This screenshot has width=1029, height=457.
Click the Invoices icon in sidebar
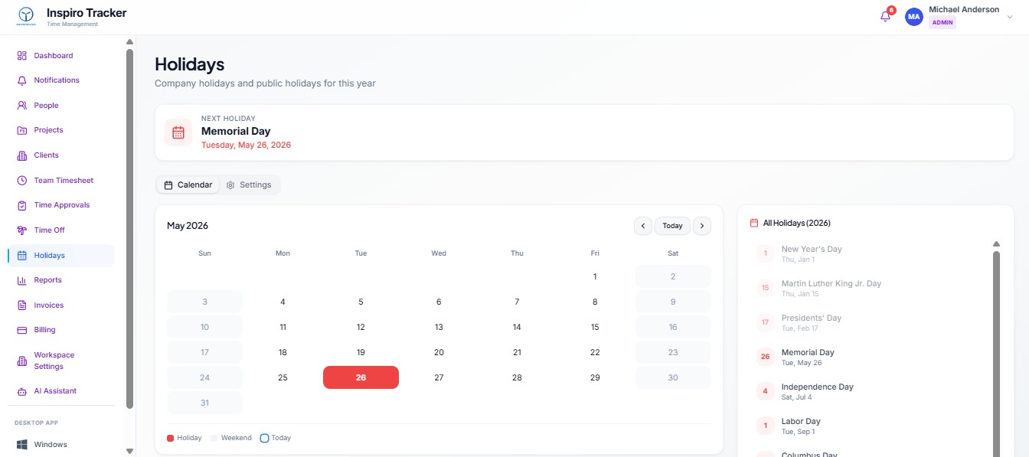click(22, 305)
